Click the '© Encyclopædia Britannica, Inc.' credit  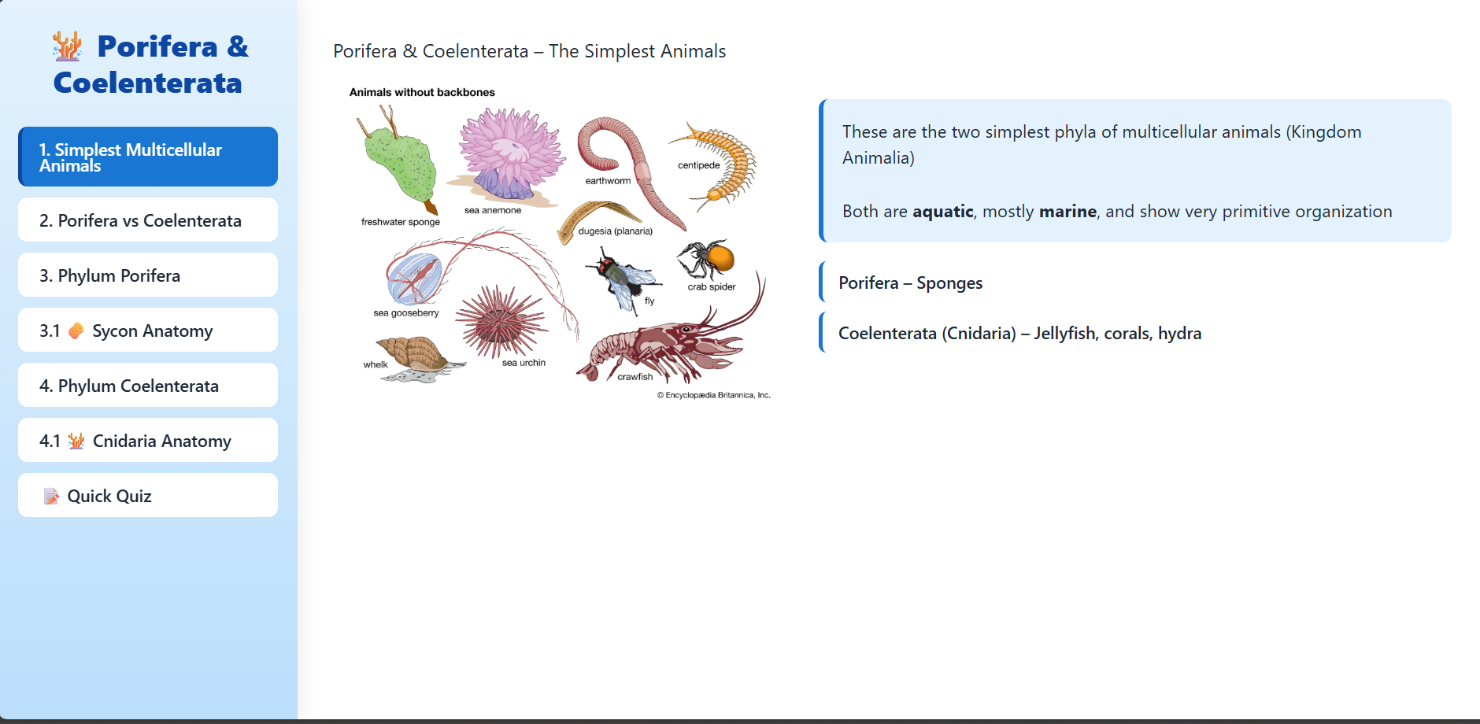[714, 395]
